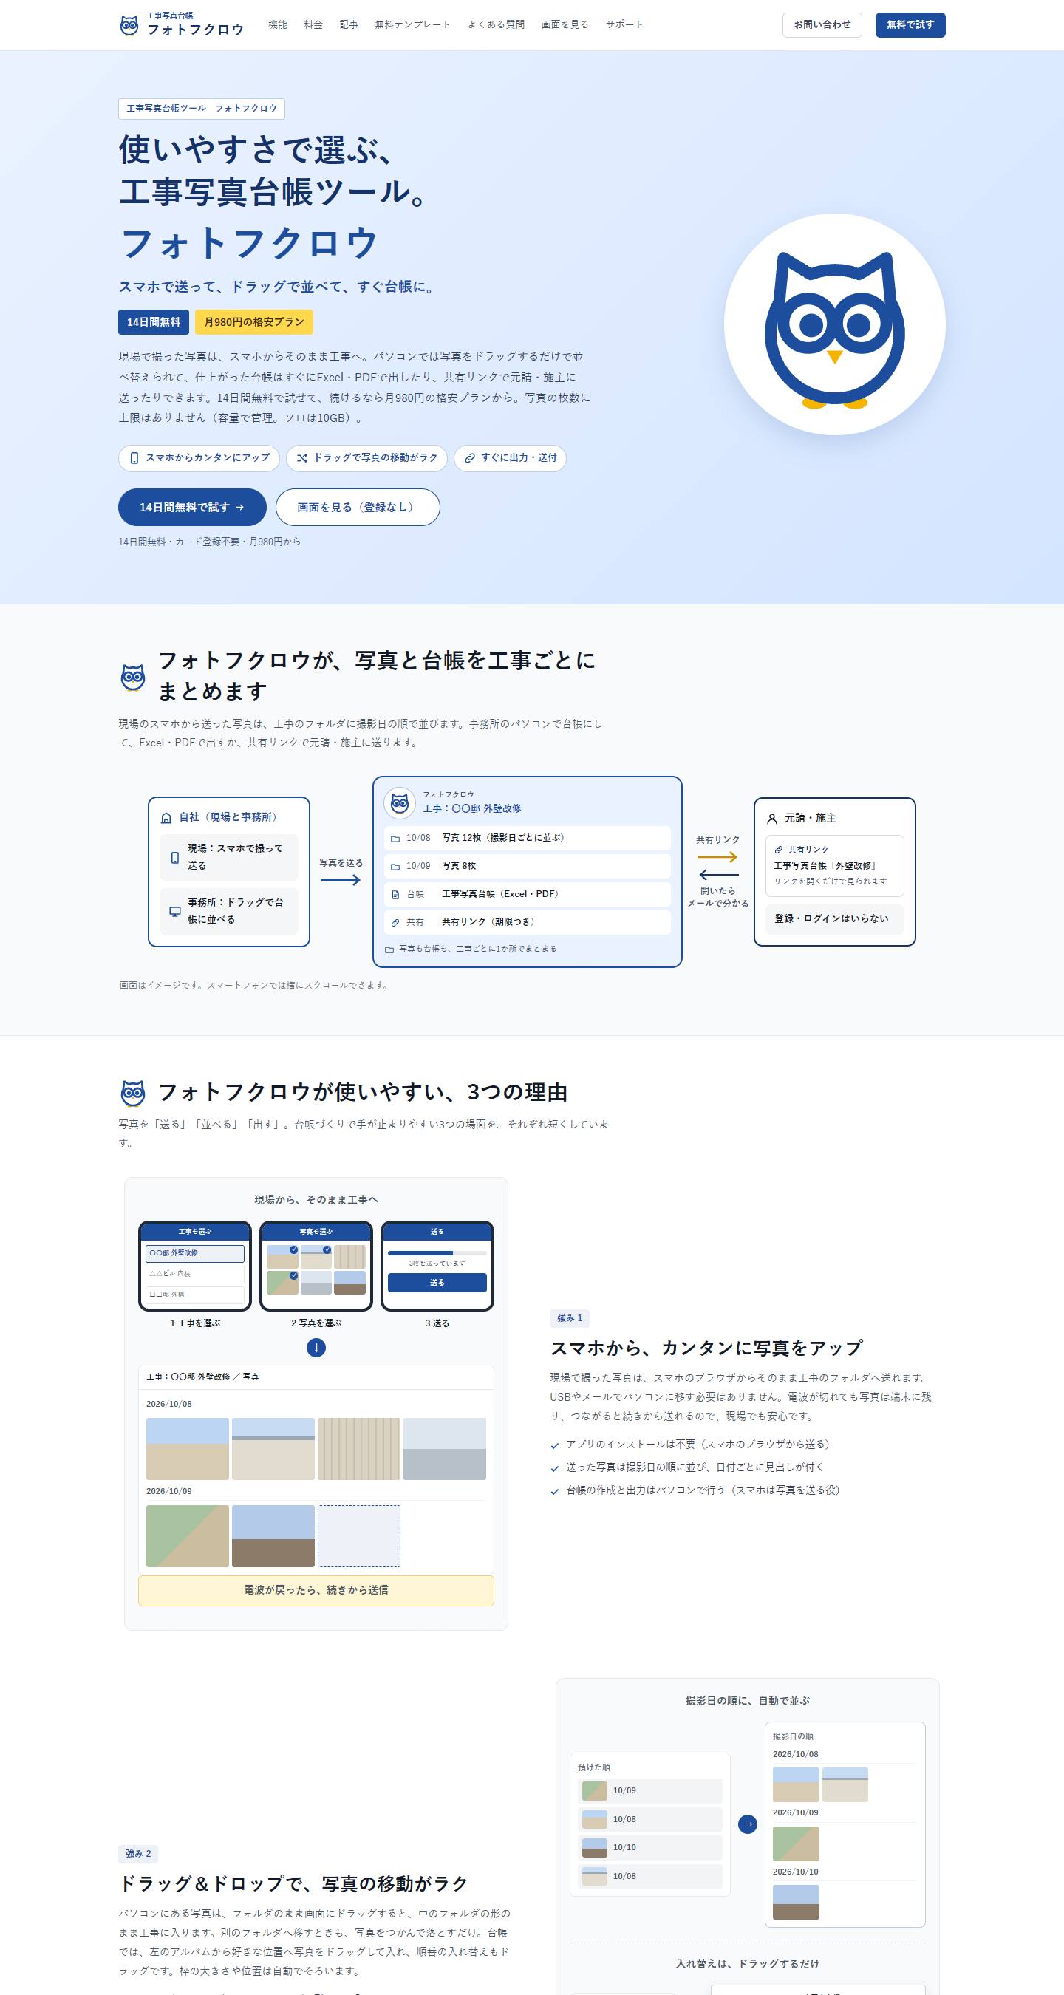The width and height of the screenshot is (1064, 1995).
Task: Open the 機能 nav item
Action: click(277, 25)
